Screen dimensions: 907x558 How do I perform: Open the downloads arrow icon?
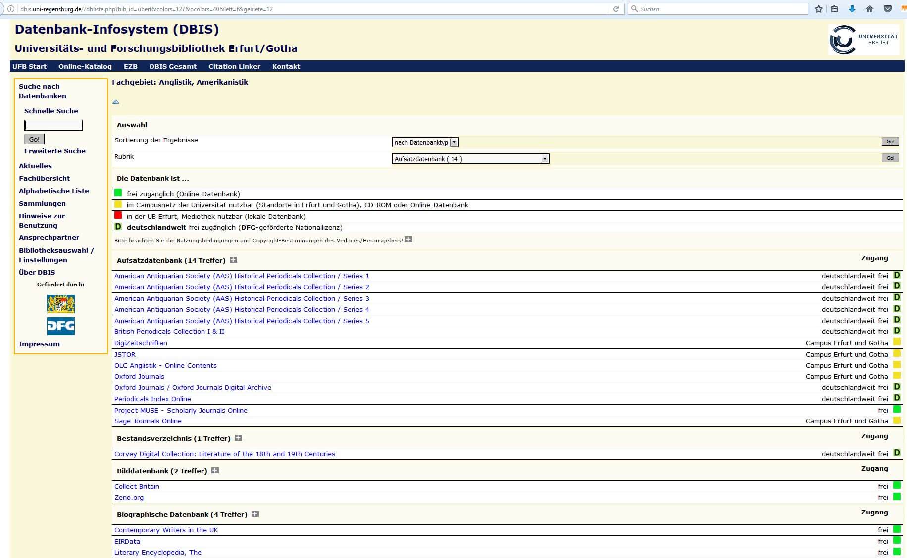click(852, 9)
